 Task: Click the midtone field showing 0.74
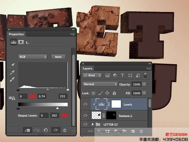pyautogui.click(x=42, y=96)
